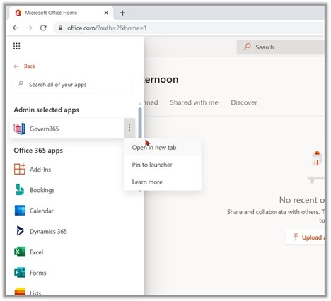
Task: Click the Bookings label
Action: click(42, 190)
